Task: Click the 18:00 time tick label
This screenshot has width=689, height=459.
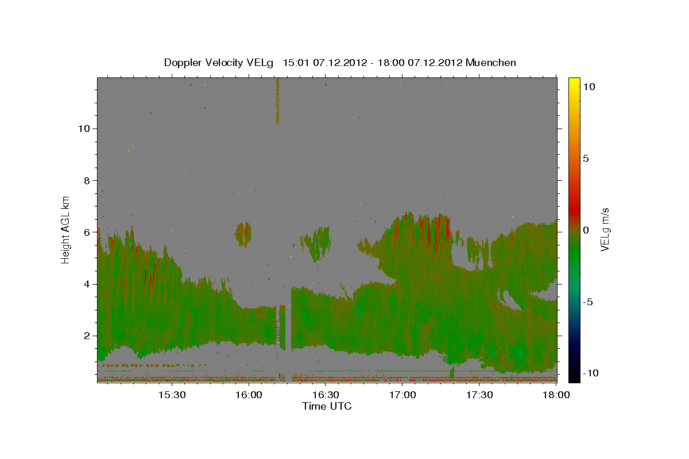Action: pos(556,395)
